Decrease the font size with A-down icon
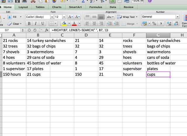 (x=77, y=17)
